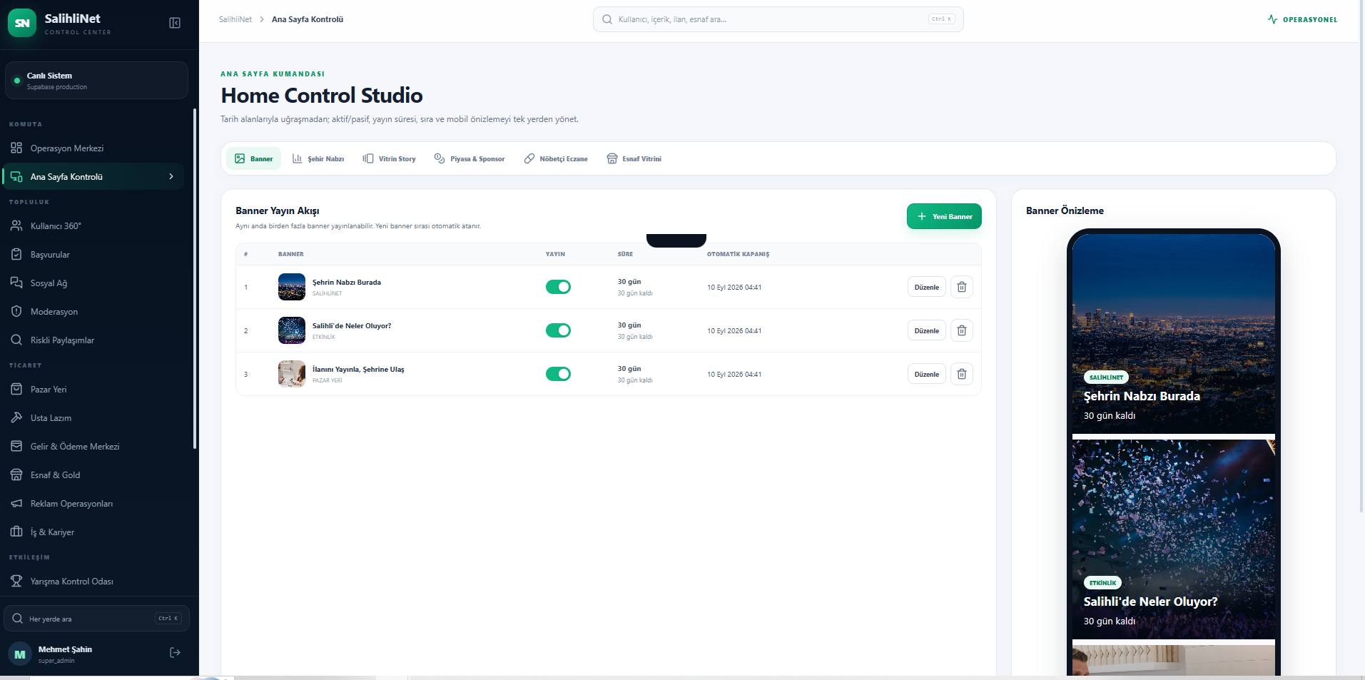Open the Piyasa & Sponsor tab
1365x680 pixels.
tap(470, 158)
